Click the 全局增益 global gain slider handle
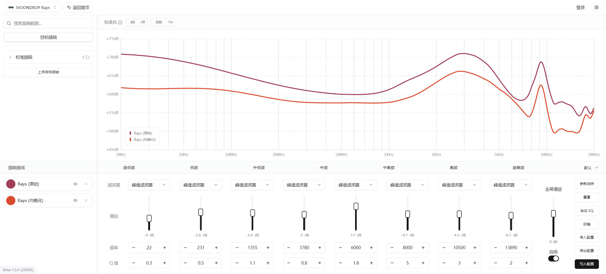 tap(553, 214)
